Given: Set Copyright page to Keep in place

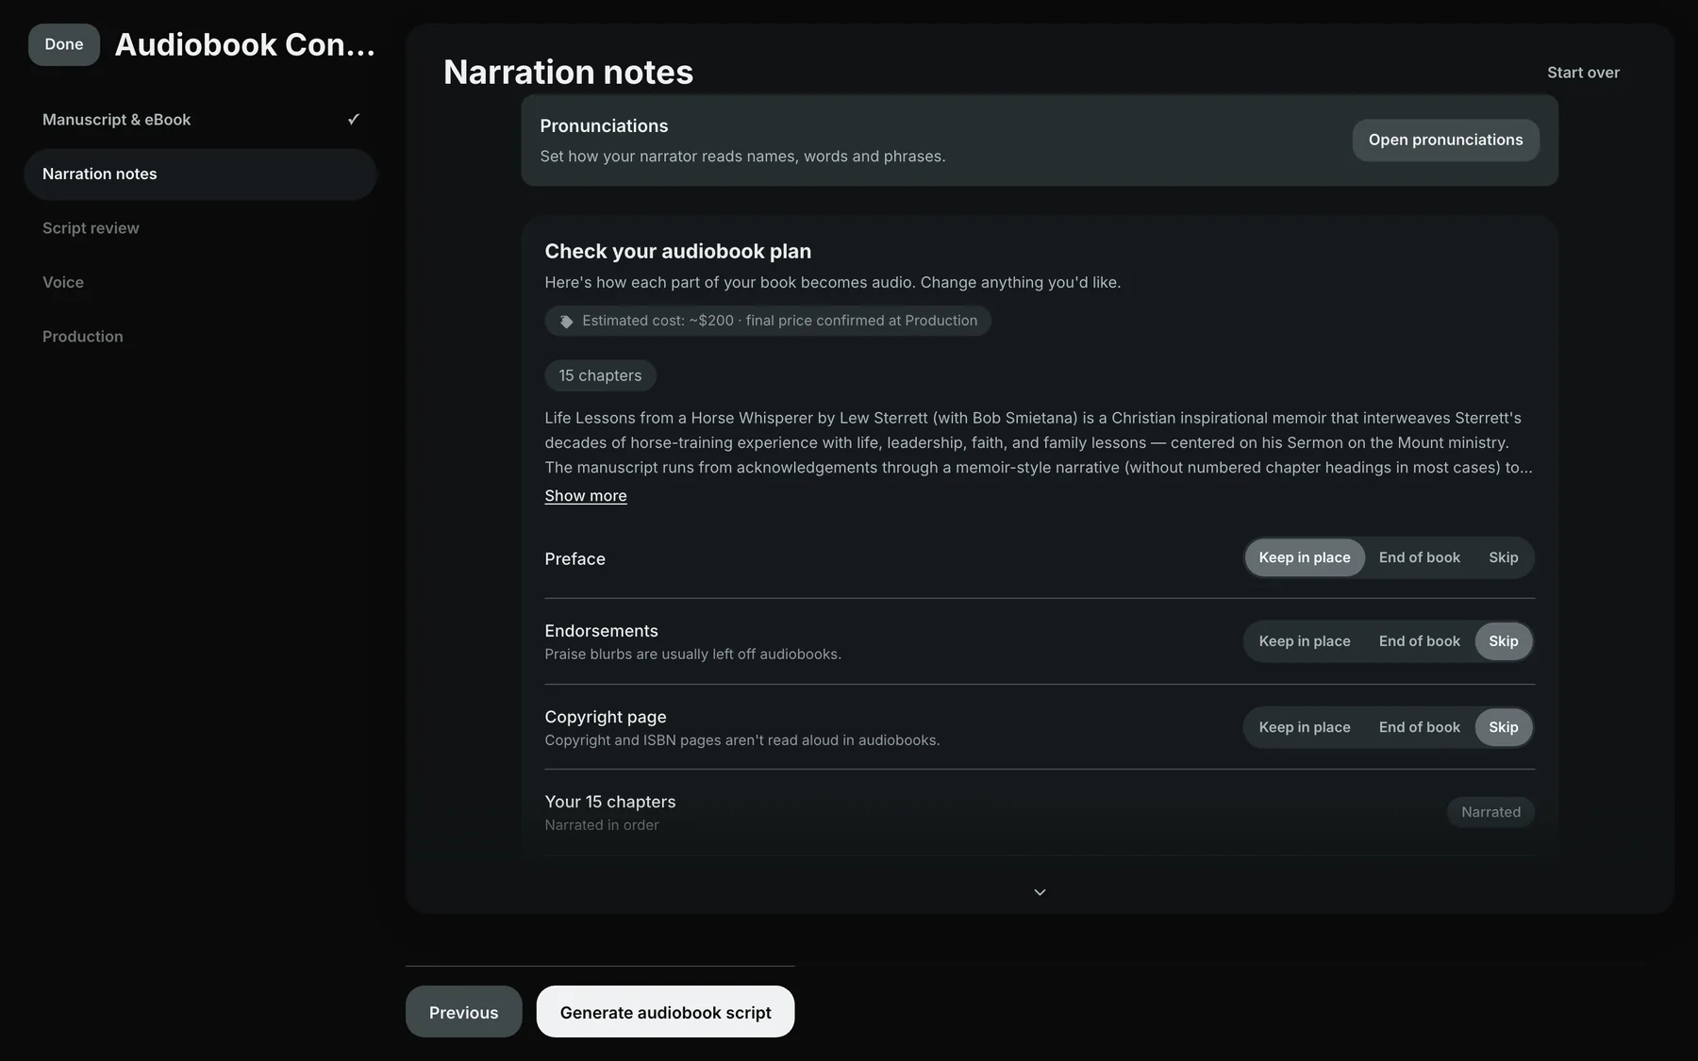Looking at the screenshot, I should [x=1305, y=727].
